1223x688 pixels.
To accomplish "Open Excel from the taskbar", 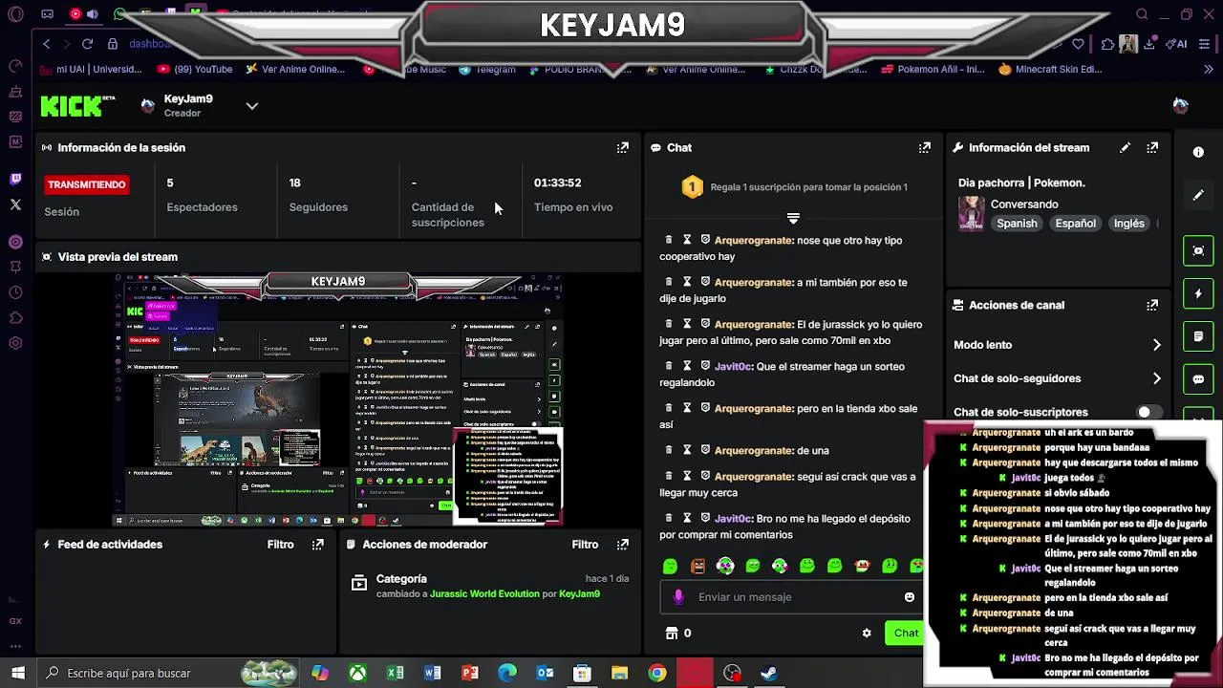I will [x=395, y=674].
